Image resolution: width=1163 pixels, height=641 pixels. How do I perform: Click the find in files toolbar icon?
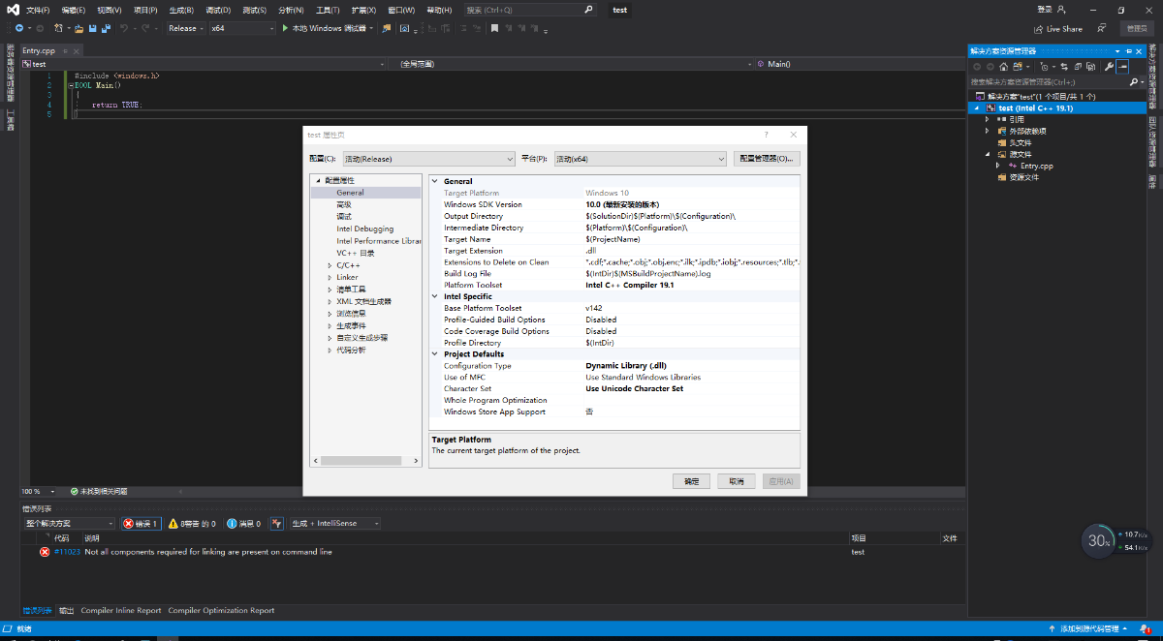(387, 28)
